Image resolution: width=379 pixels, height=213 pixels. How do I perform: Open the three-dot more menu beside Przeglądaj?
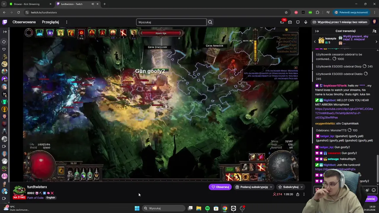click(x=67, y=22)
